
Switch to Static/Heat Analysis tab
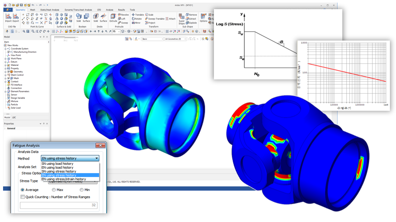click(49, 10)
